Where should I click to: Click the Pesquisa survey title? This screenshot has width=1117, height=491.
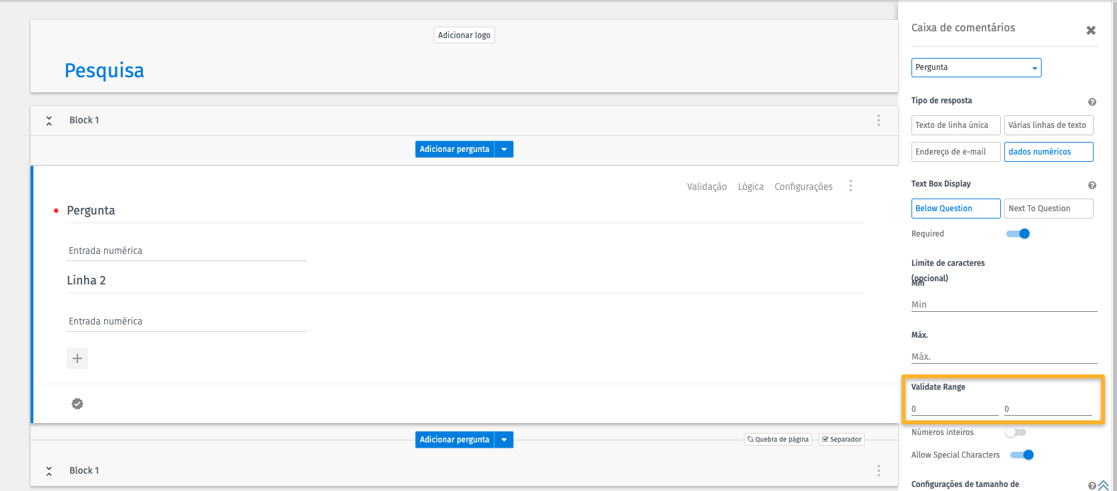coord(104,71)
